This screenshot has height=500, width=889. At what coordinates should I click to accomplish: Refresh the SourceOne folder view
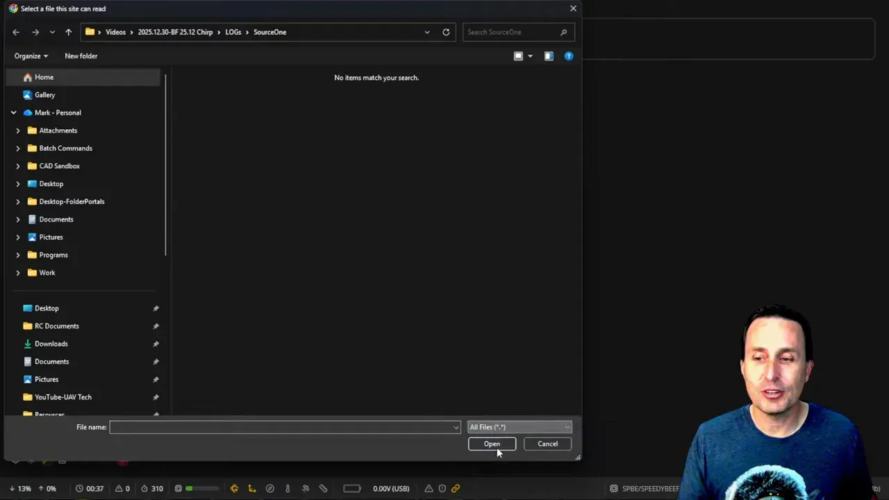446,32
